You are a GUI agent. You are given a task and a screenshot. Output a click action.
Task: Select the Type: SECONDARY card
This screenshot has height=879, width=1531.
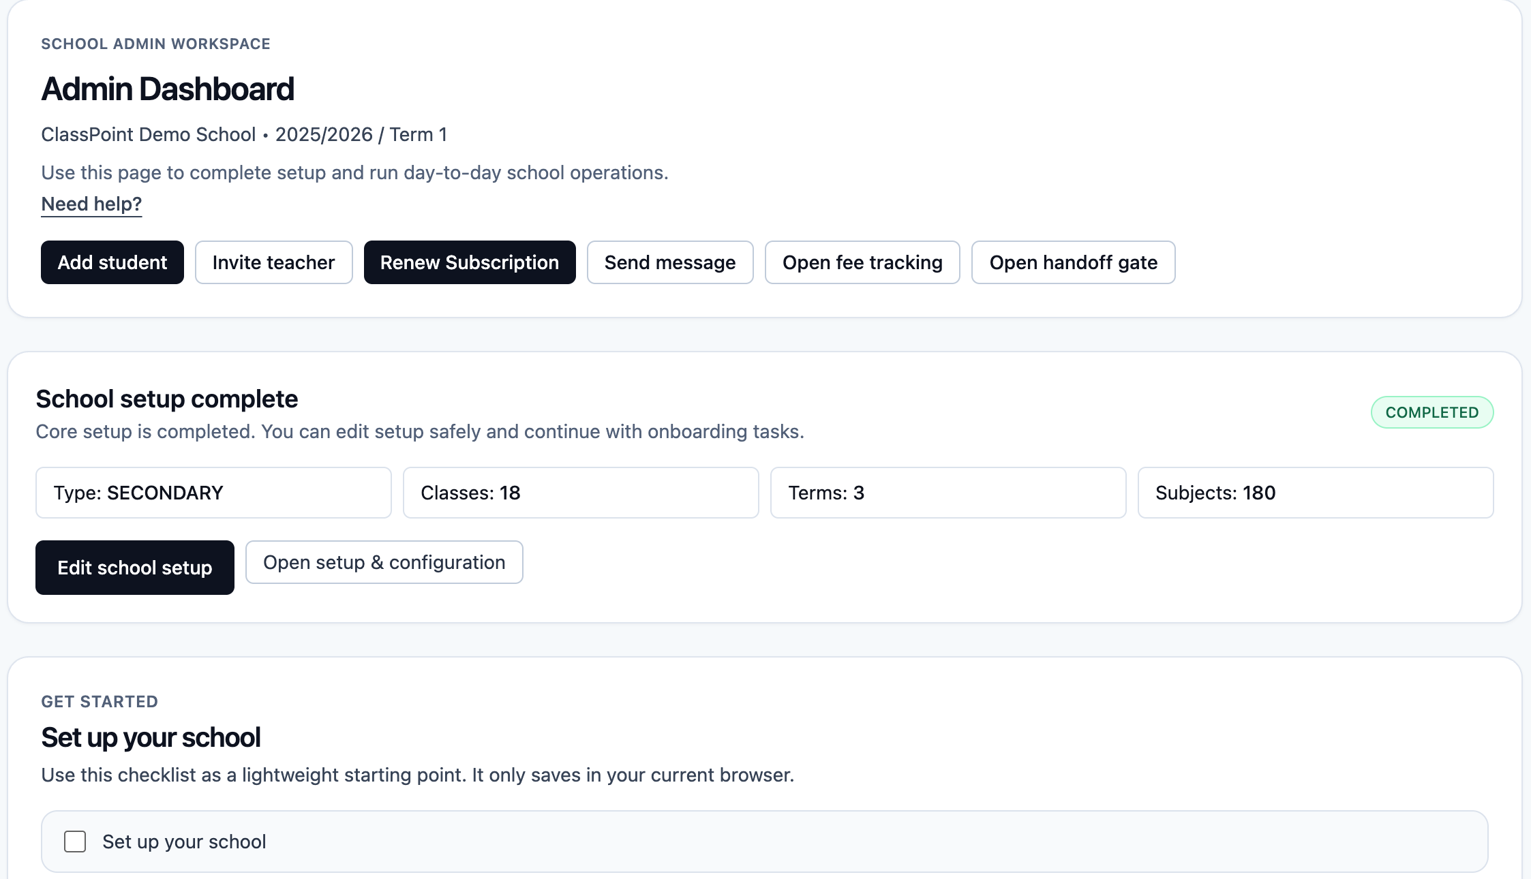pos(213,493)
